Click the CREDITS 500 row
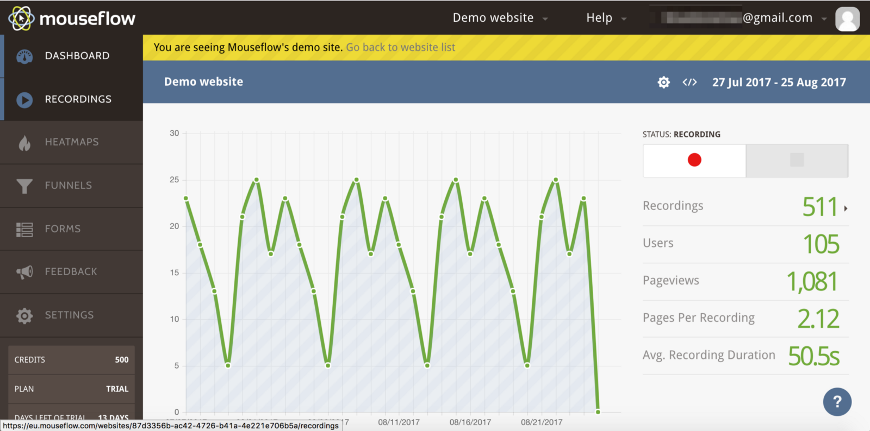Screen dimensions: 870x431 71,360
